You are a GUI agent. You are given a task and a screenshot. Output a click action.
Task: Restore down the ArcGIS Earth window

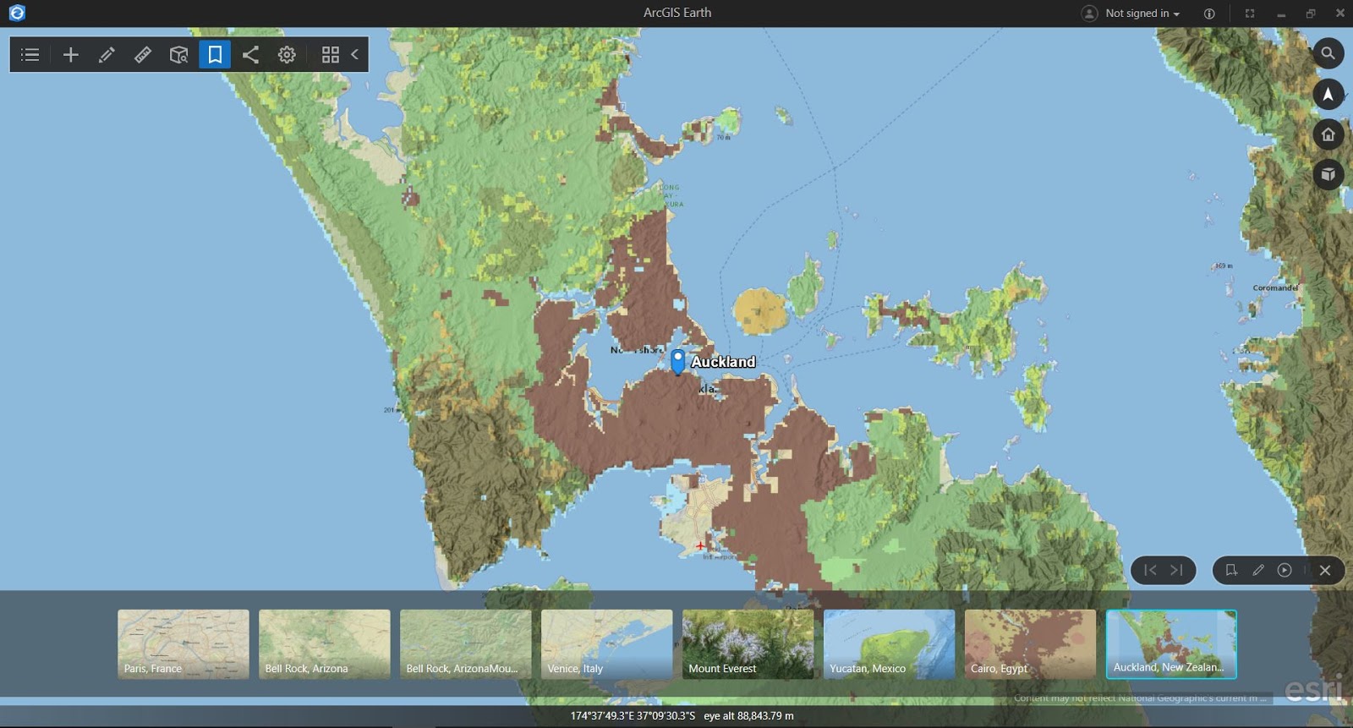[x=1311, y=14]
